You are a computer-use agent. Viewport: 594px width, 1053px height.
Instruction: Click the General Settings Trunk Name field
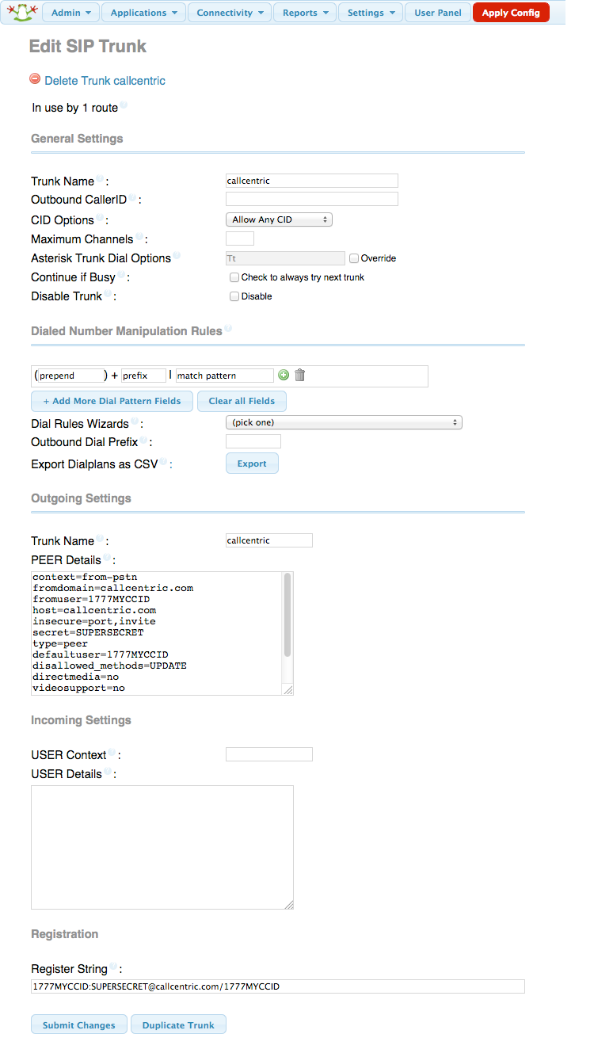click(312, 181)
